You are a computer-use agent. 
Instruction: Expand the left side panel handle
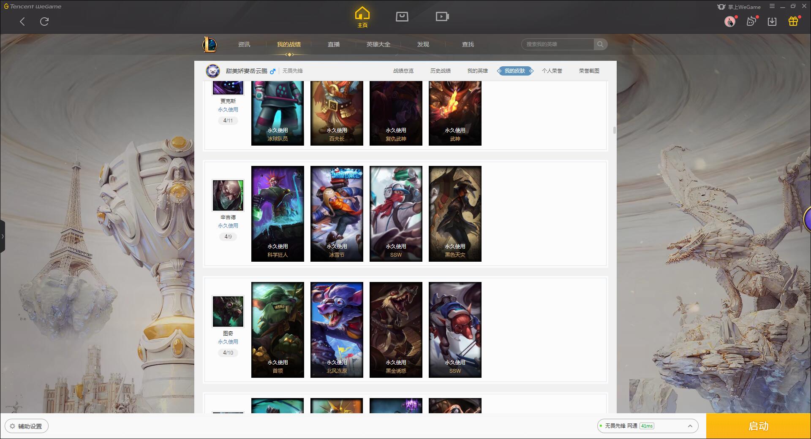coord(3,236)
